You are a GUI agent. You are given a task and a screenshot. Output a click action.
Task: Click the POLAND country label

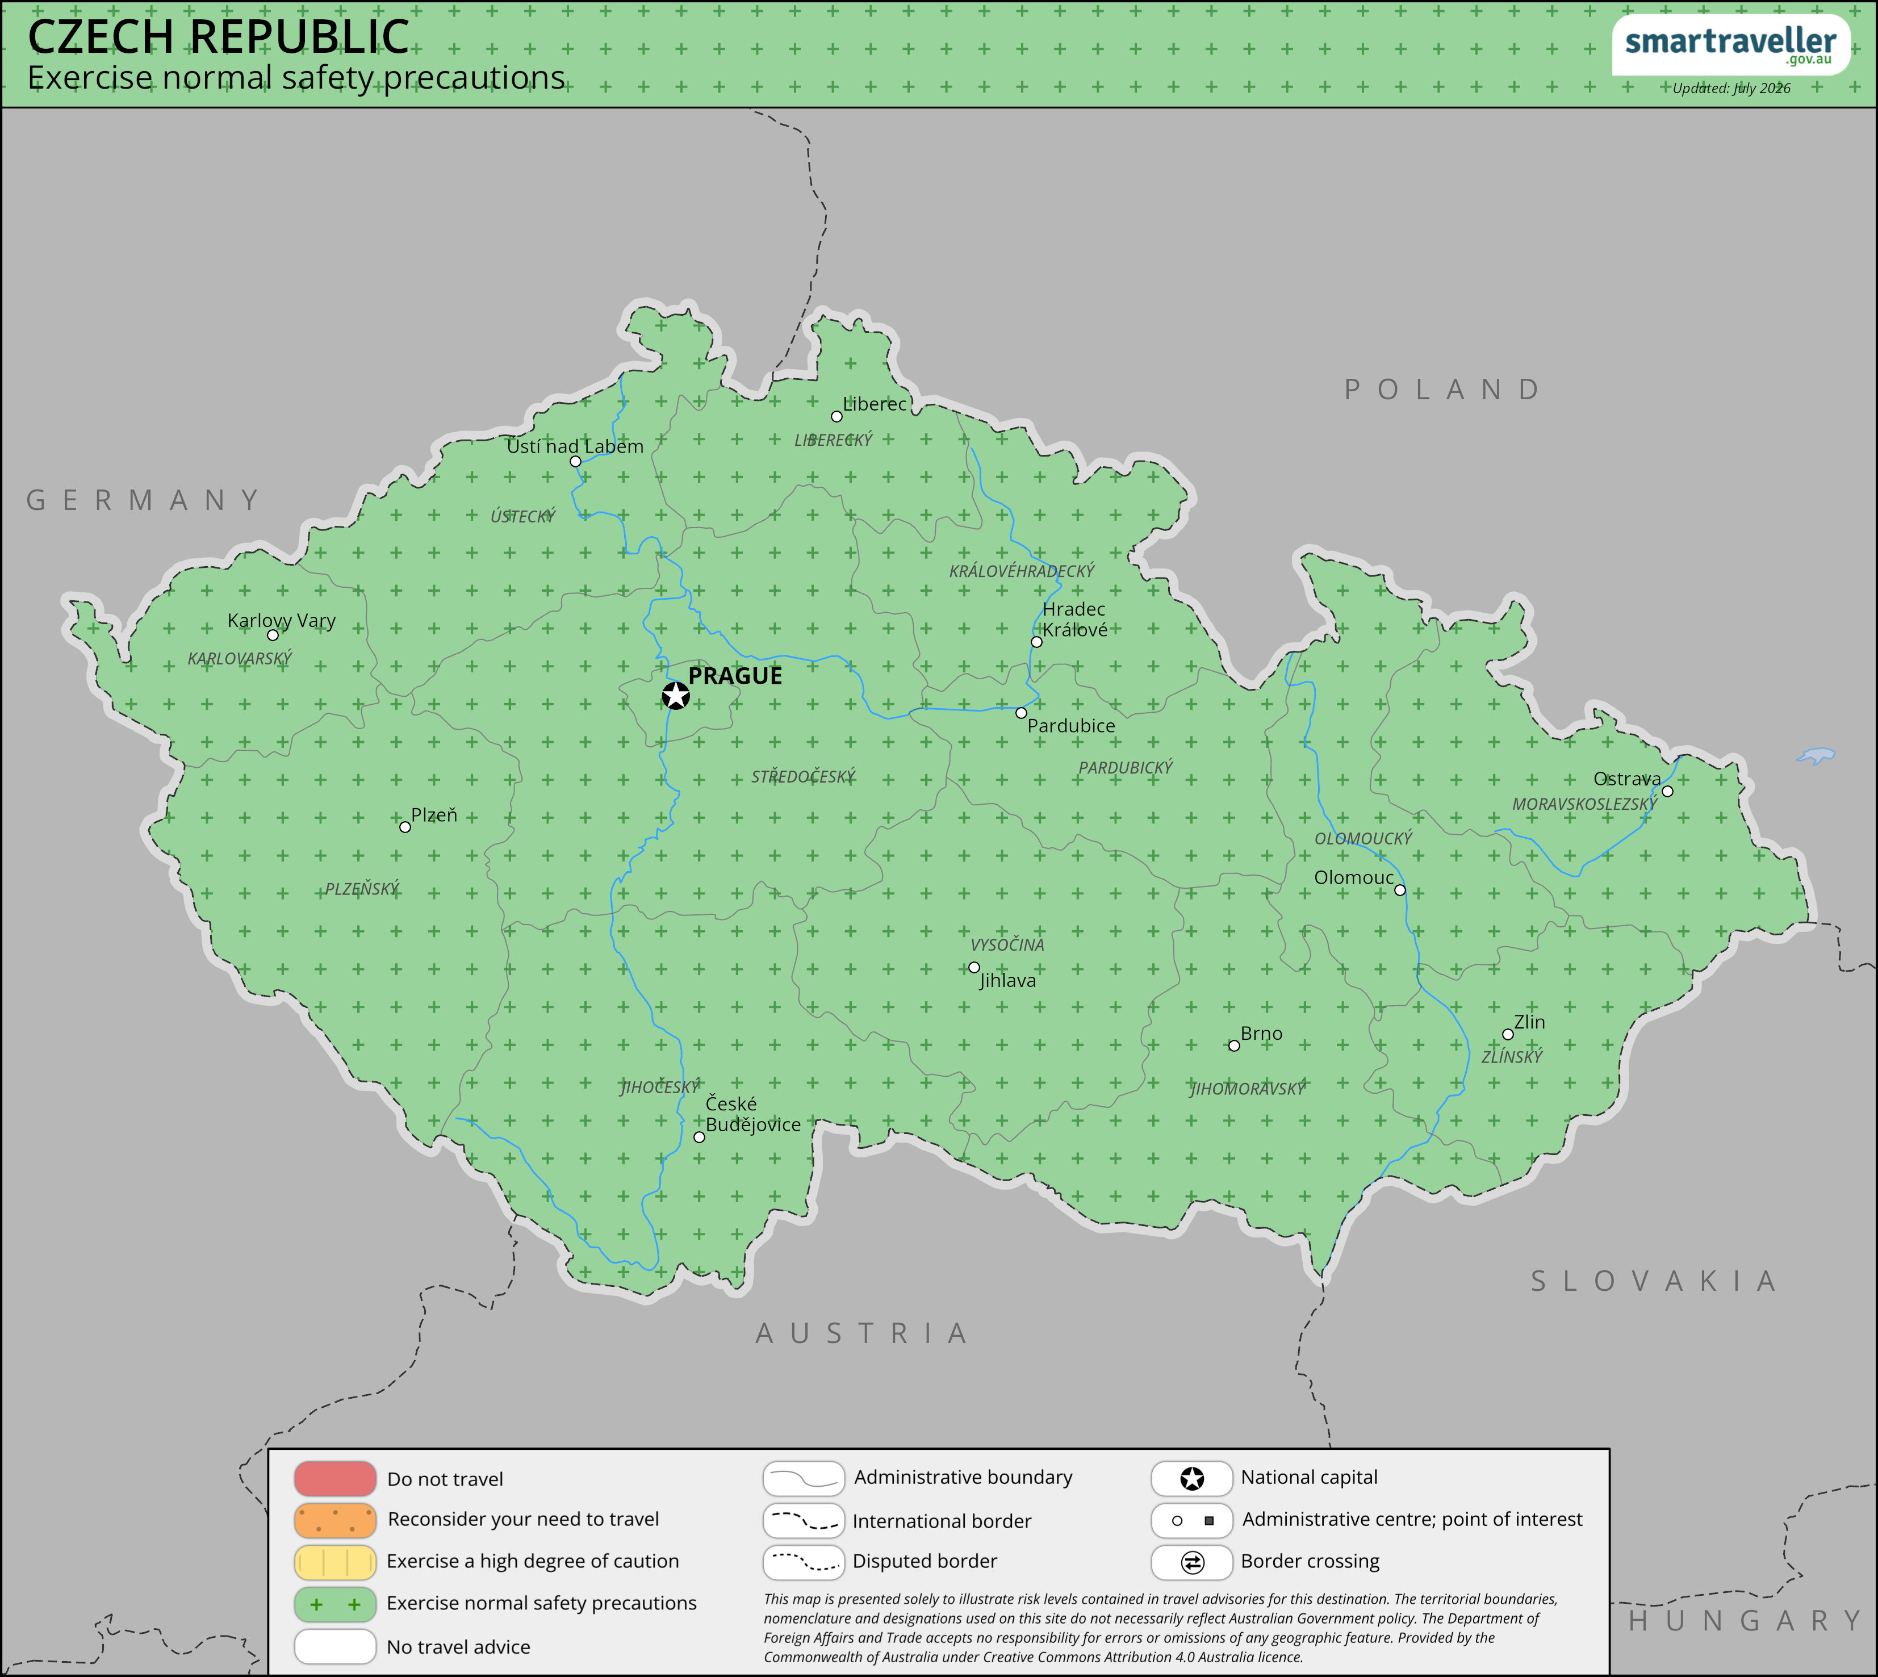1442,390
